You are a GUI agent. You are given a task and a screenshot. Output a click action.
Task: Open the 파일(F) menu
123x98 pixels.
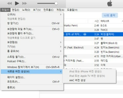[5, 10]
